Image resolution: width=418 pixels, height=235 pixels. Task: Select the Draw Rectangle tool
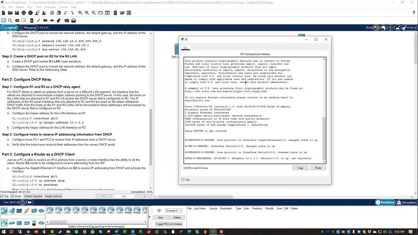coord(45,20)
